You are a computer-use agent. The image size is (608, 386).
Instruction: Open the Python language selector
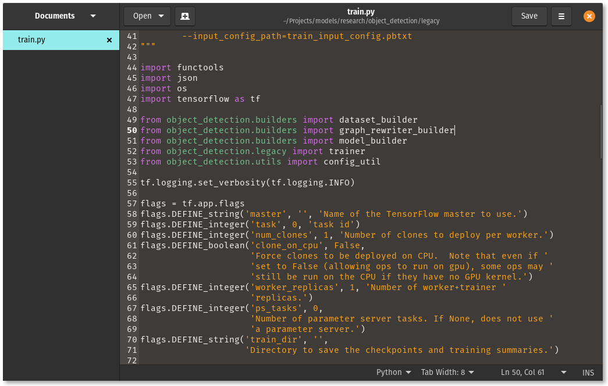393,373
